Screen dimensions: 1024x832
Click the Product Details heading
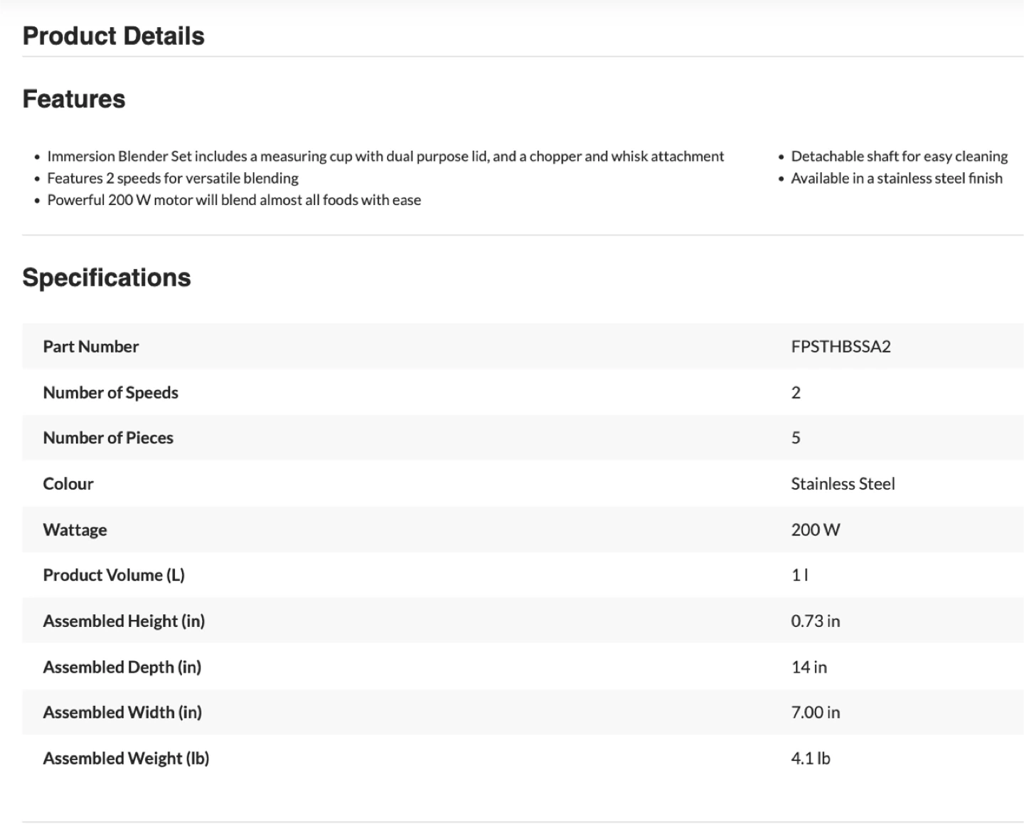click(x=113, y=36)
